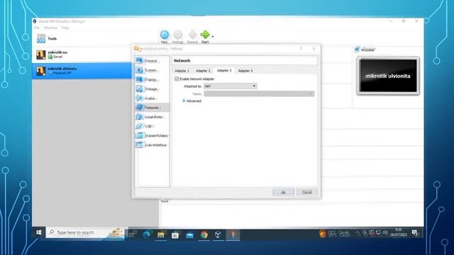Click the help question mark in Settings dialog
Screen dimensions: 454x255
[x=301, y=49]
